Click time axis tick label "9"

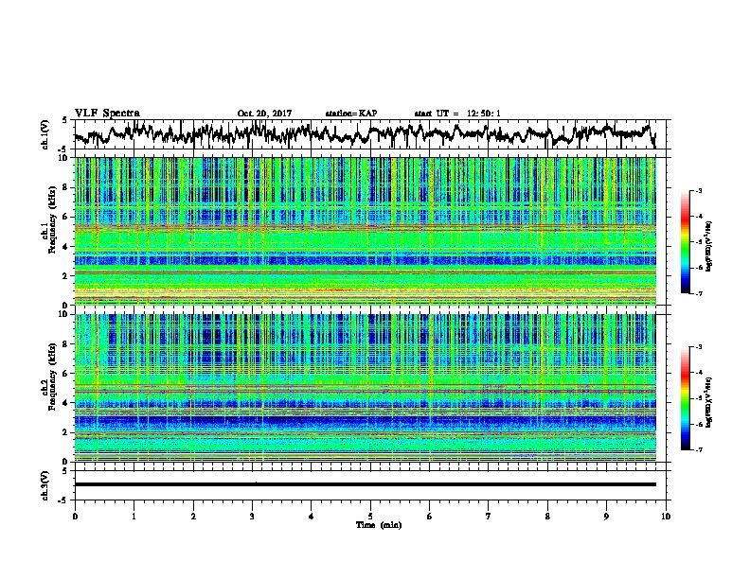[606, 517]
